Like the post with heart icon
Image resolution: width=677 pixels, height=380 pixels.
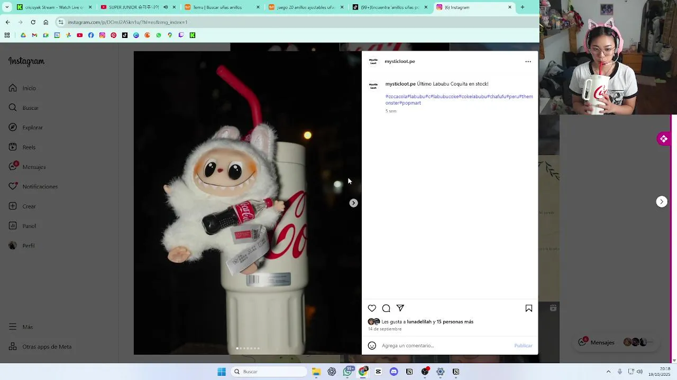pos(372,308)
